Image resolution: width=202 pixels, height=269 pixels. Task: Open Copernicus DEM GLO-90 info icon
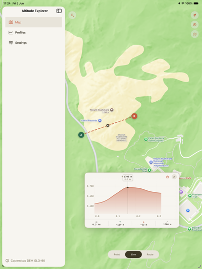pyautogui.click(x=7, y=260)
